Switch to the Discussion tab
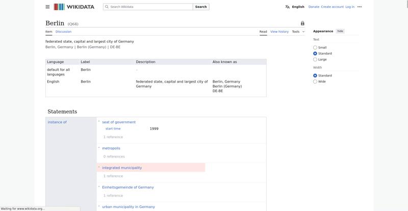 click(63, 32)
